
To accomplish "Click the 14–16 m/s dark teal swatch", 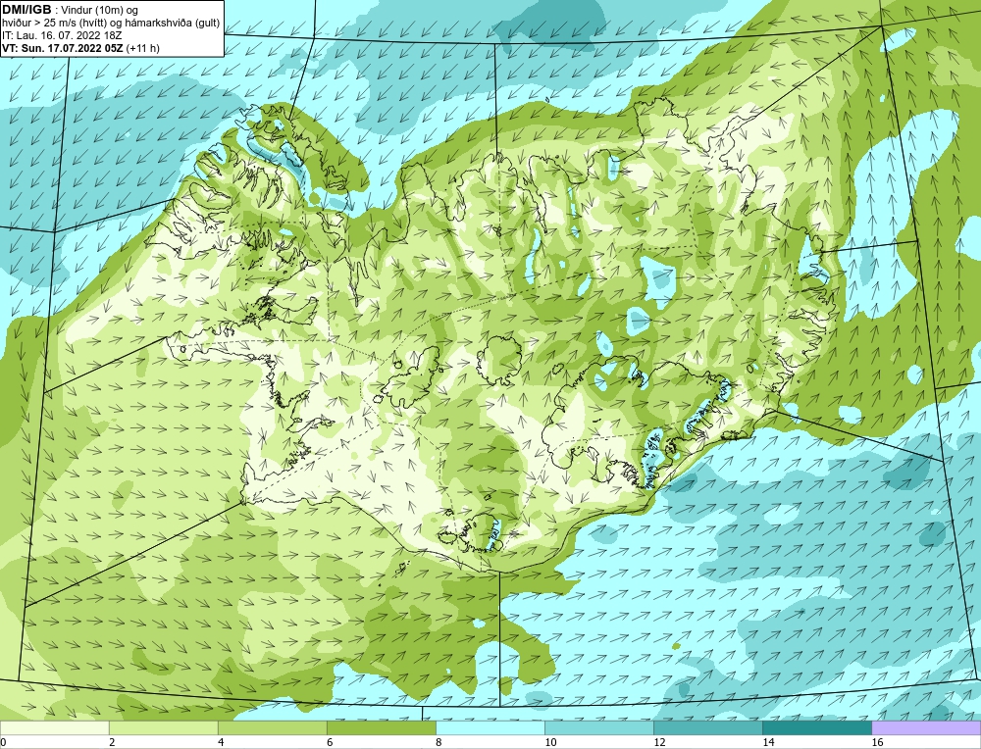I will point(816,727).
